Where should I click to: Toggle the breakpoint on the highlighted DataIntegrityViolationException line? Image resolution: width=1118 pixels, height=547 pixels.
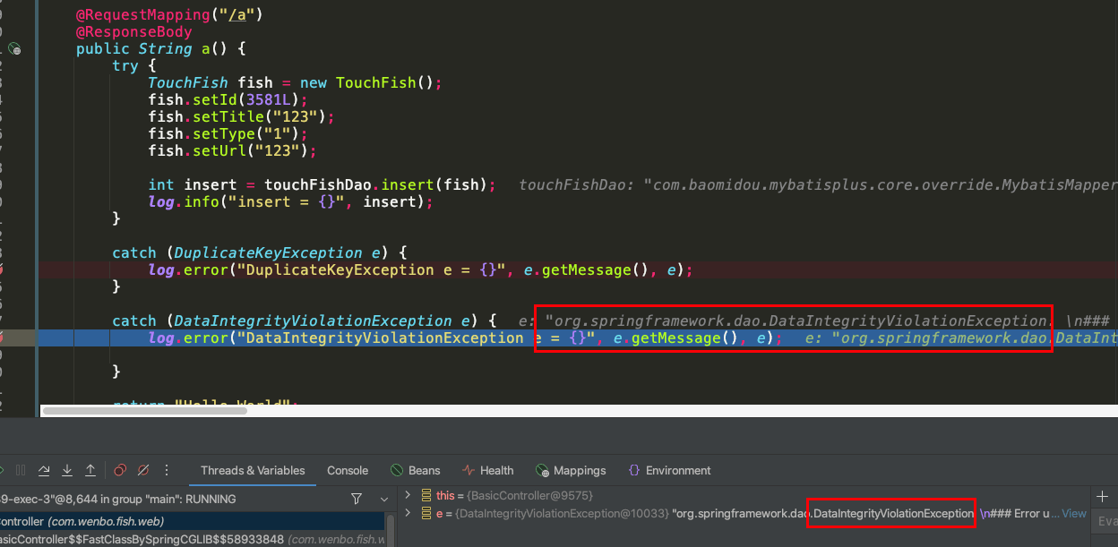coord(3,338)
